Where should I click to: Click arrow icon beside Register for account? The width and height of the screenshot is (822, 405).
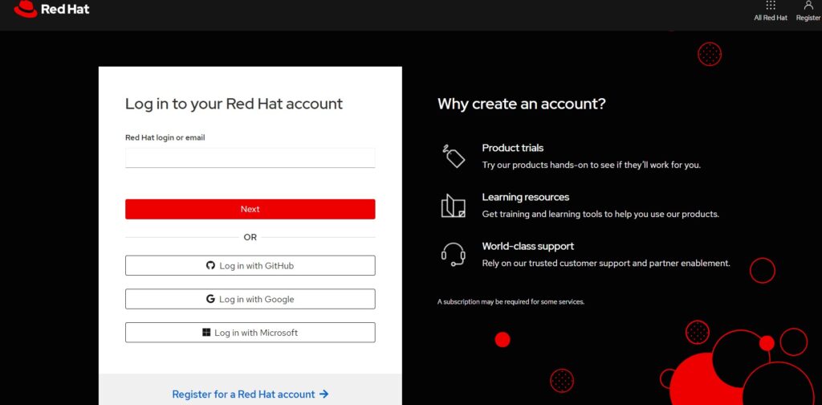click(x=324, y=394)
